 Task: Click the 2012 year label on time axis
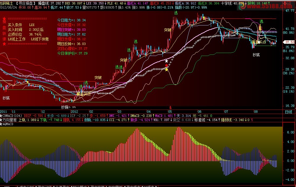tap(74, 112)
